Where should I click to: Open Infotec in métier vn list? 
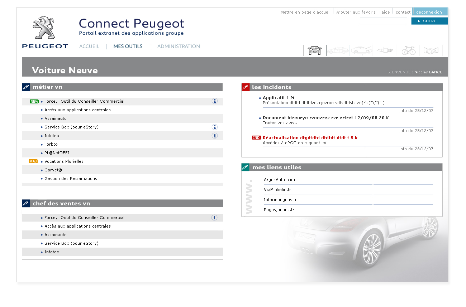(x=52, y=136)
